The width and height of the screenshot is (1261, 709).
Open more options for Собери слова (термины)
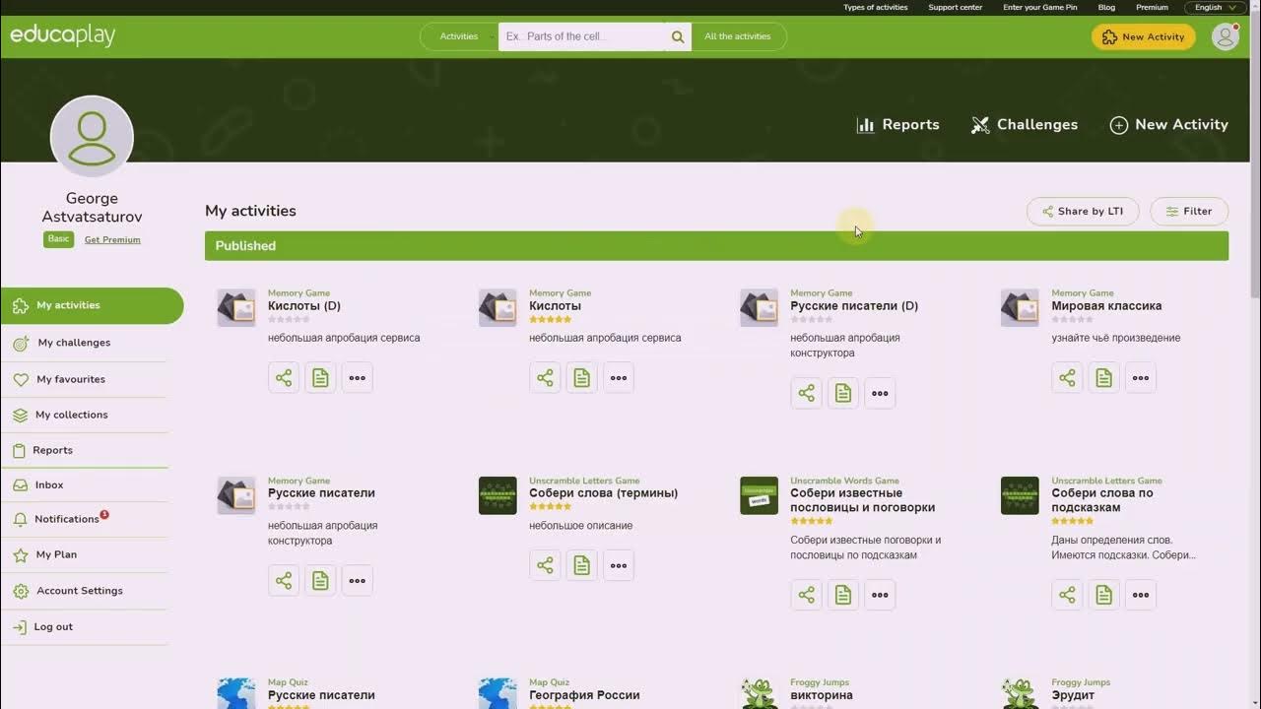tap(618, 565)
